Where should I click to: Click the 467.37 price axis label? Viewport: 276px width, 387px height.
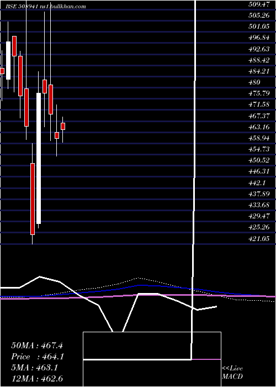click(259, 116)
